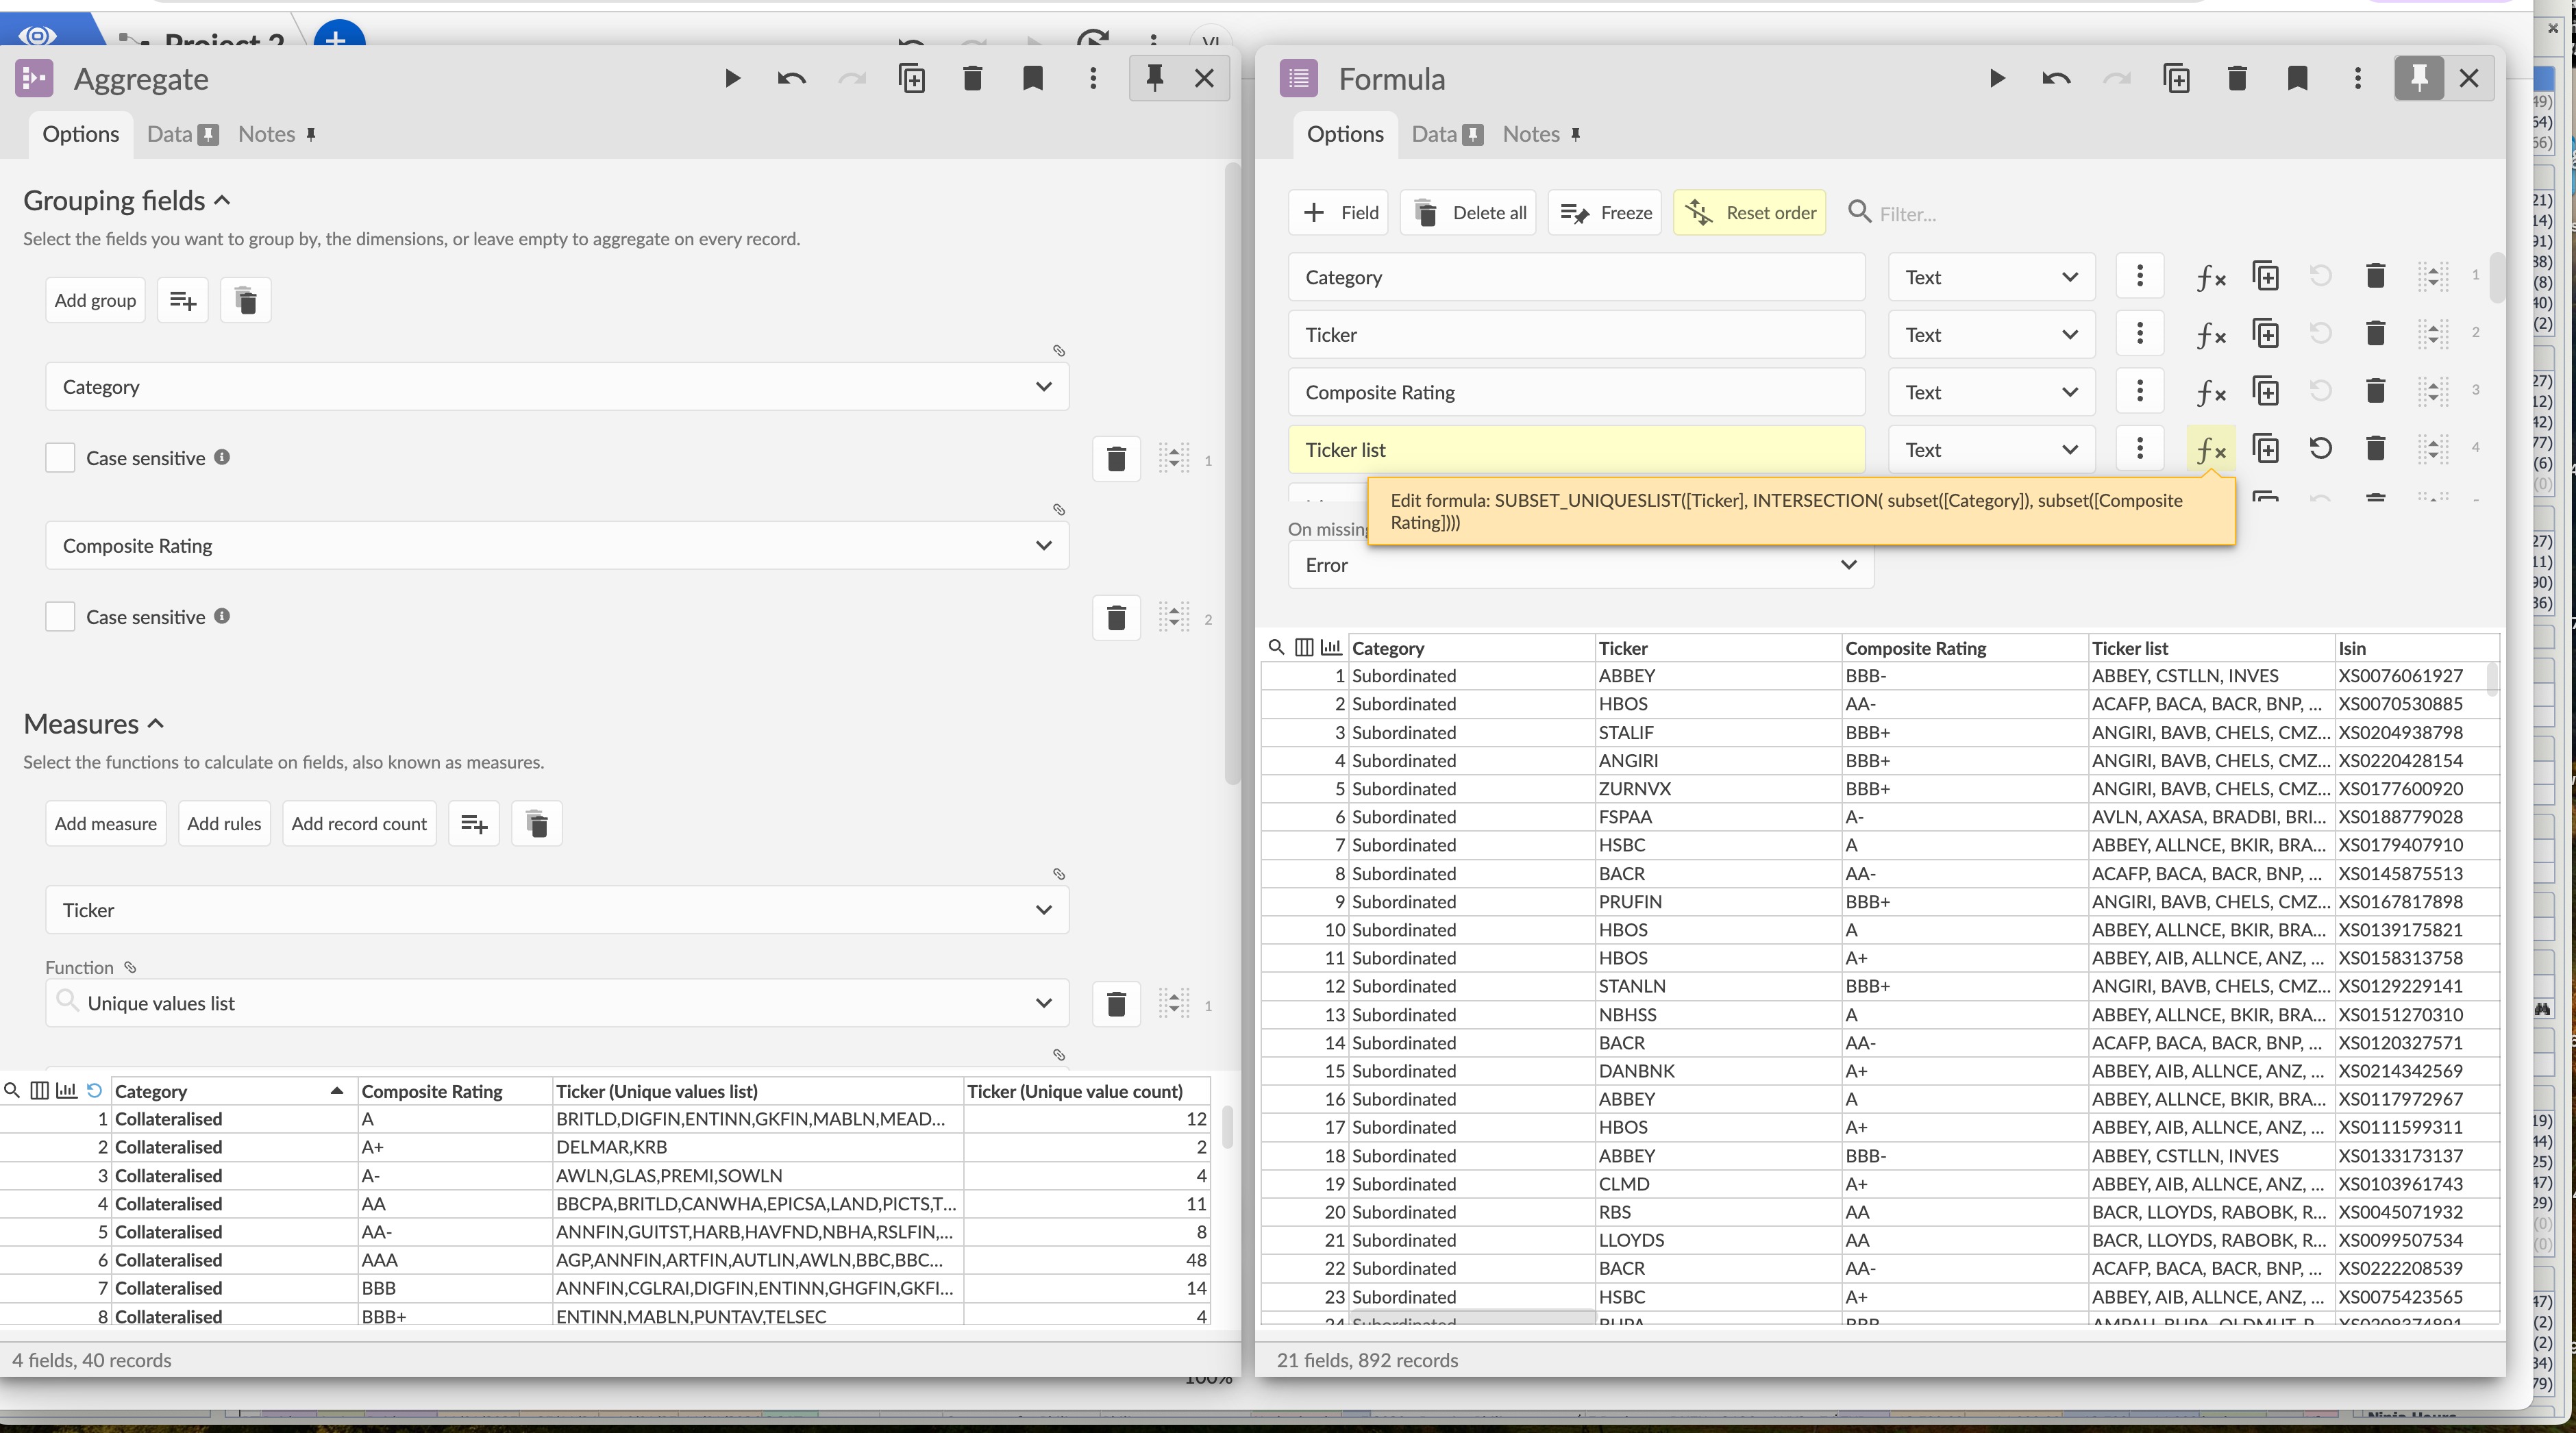This screenshot has width=2576, height=1433.
Task: Click the Add rules button
Action: coord(224,824)
